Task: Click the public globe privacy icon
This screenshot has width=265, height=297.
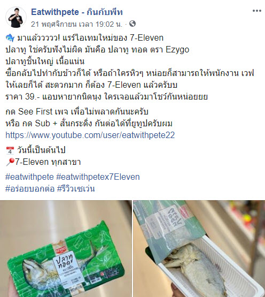Action: pos(132,24)
